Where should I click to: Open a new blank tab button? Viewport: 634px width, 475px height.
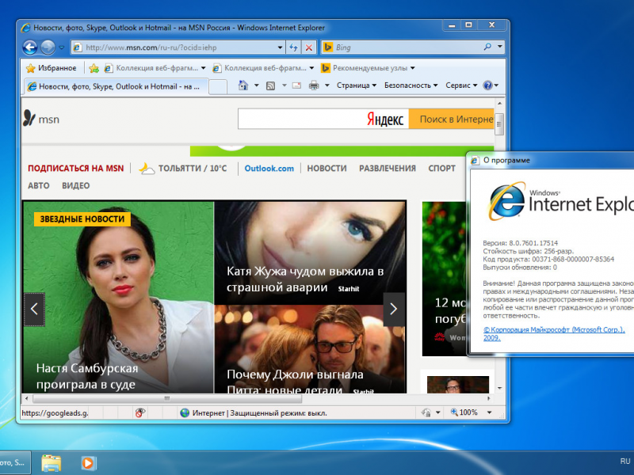[218, 87]
